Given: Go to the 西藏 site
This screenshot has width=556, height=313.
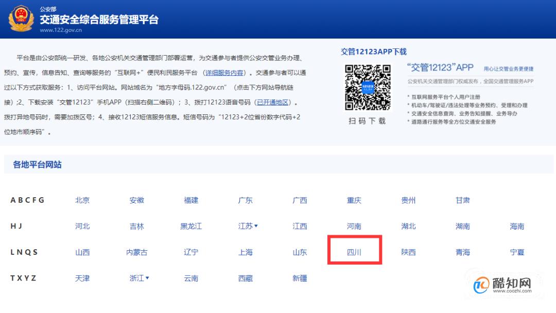Looking at the screenshot, I should pyautogui.click(x=246, y=279).
